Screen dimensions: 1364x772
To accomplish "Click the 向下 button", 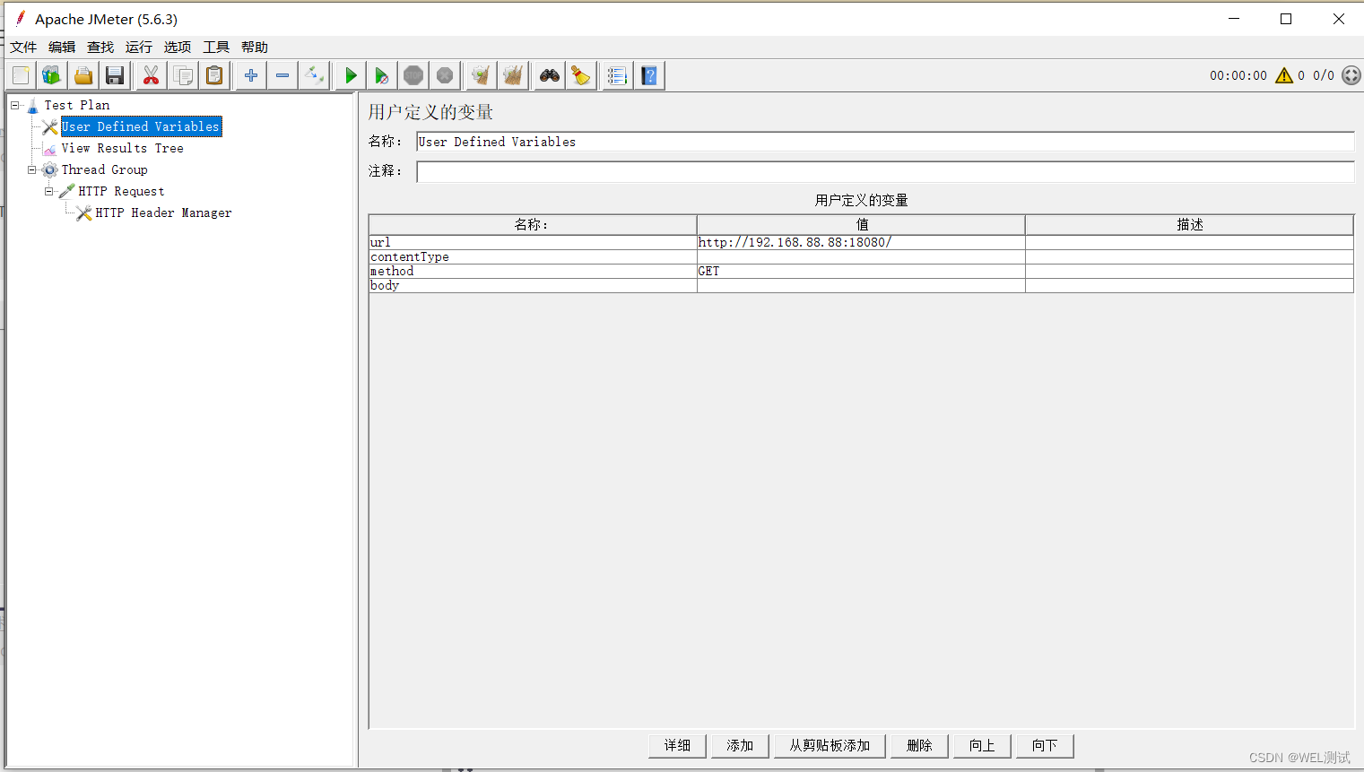I will pos(1045,746).
